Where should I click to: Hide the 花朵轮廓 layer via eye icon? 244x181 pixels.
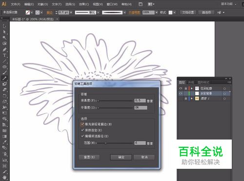(x=181, y=88)
